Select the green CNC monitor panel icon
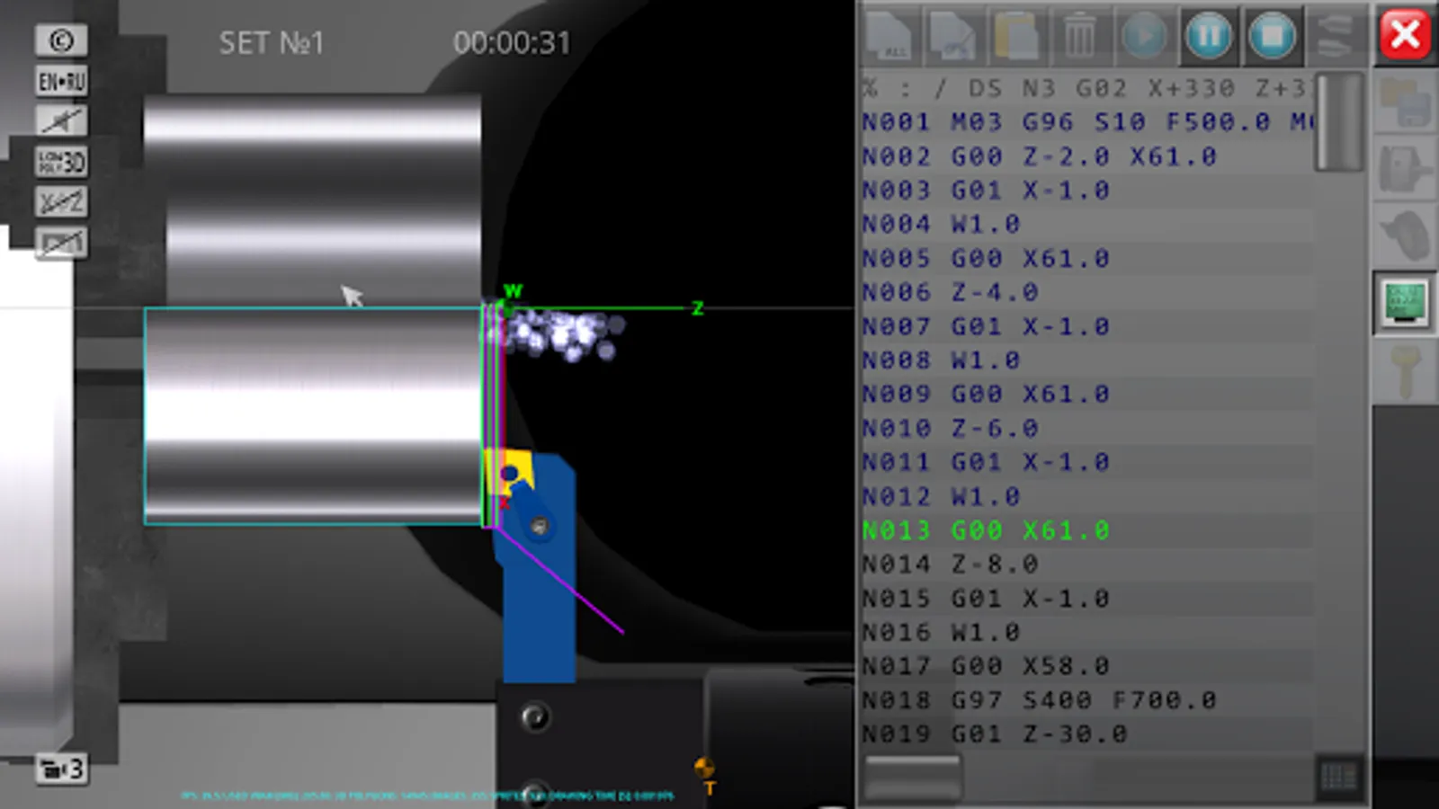This screenshot has width=1439, height=809. point(1405,303)
